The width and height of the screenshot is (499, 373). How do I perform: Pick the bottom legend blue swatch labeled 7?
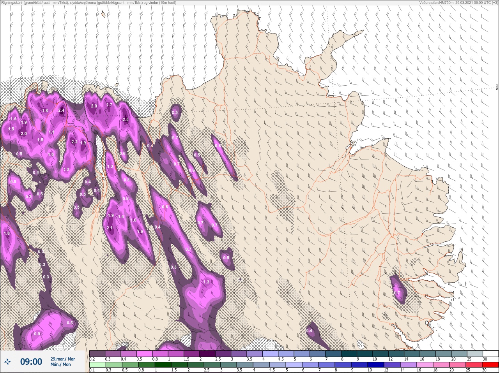coord(326,365)
